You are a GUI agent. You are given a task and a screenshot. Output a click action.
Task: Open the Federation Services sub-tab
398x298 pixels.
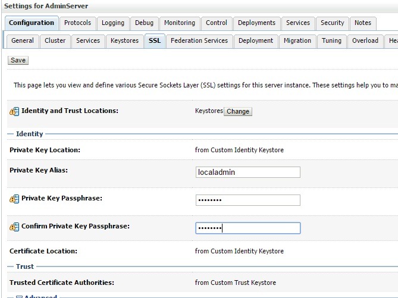coord(199,41)
